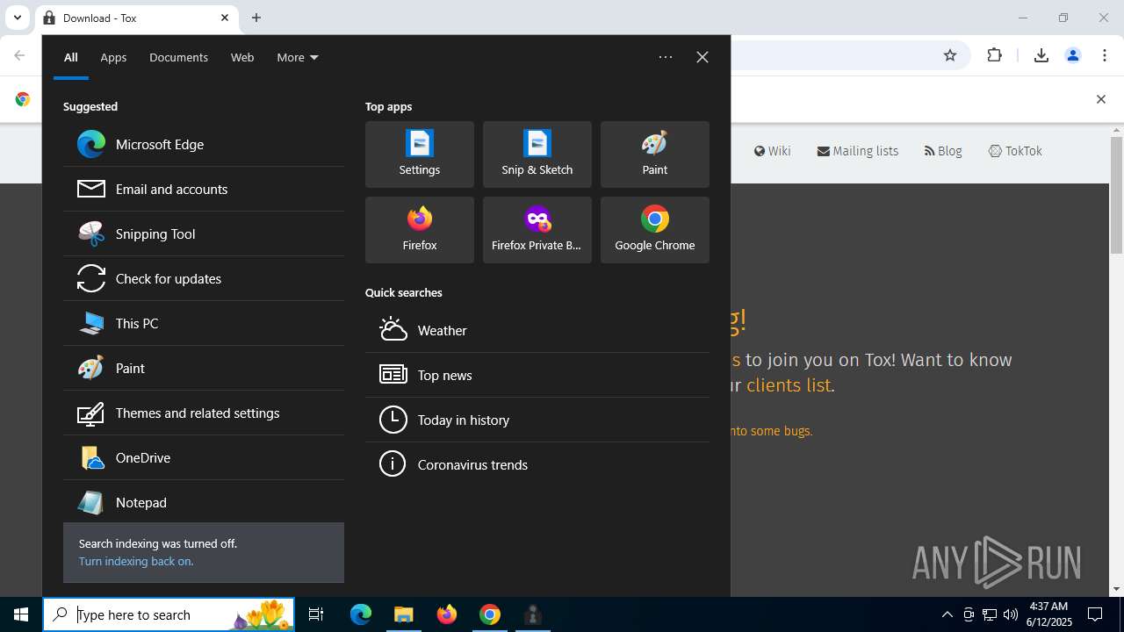Switch to the Documents search tab
This screenshot has height=632, width=1124.
click(178, 57)
